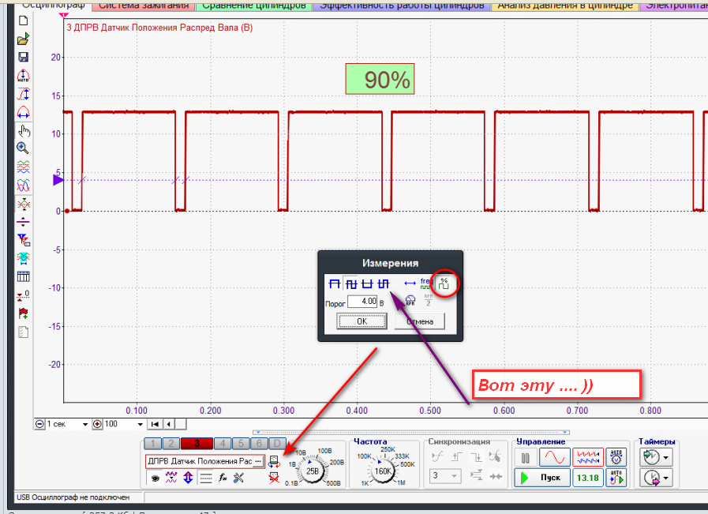The image size is (708, 514).
Task: Switch to Анализ давления в цилиндре tab
Action: click(x=565, y=6)
